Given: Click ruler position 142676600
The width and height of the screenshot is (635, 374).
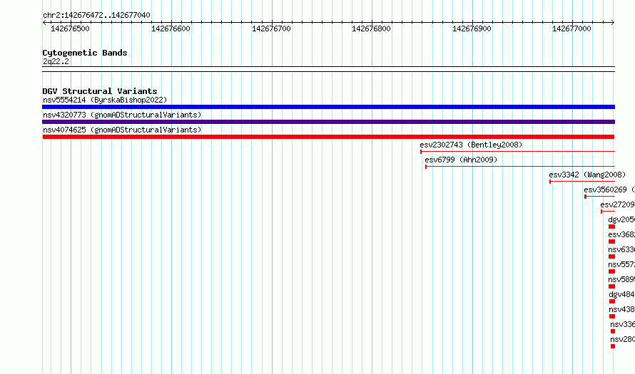Looking at the screenshot, I should [x=171, y=28].
